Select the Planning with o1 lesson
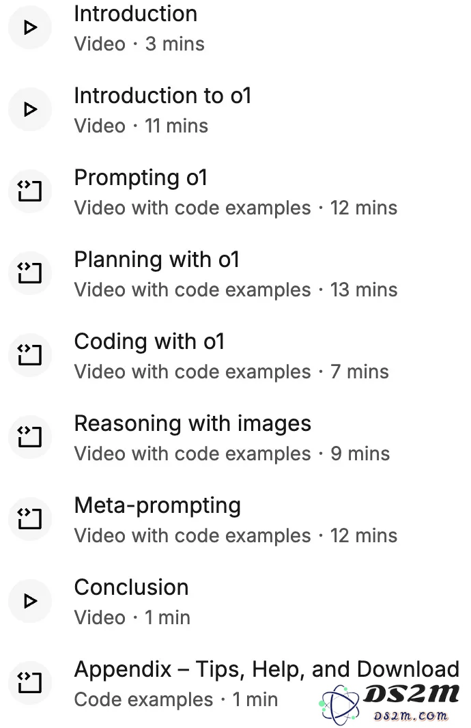The height and width of the screenshot is (728, 471). 157,260
